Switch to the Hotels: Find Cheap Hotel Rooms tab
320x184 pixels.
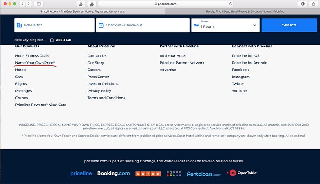coord(245,11)
